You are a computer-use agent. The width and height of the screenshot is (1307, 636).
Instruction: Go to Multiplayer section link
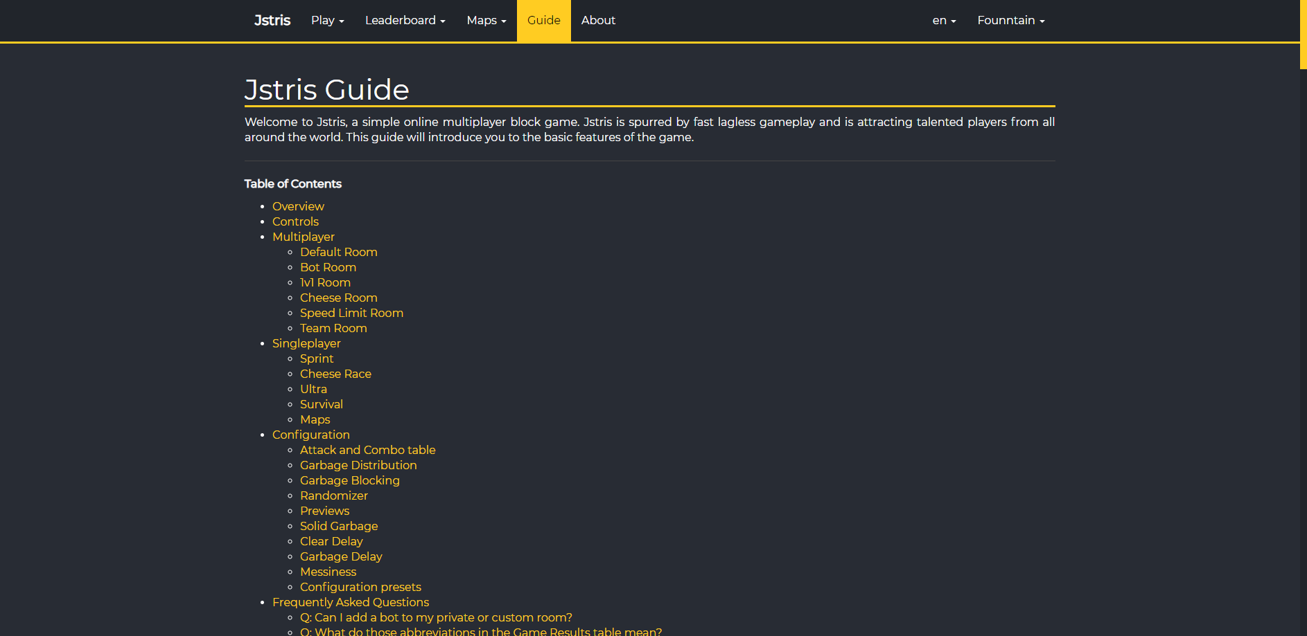point(304,237)
